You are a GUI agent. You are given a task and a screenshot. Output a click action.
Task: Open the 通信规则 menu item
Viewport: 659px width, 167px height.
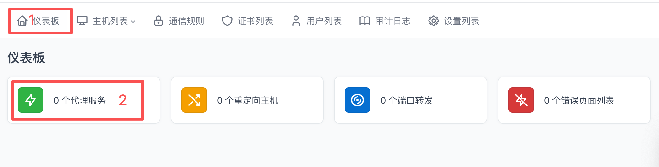coord(187,21)
